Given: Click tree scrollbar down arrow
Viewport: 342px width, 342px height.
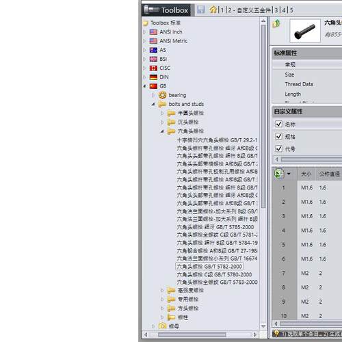Looking at the screenshot, I should coord(263,326).
